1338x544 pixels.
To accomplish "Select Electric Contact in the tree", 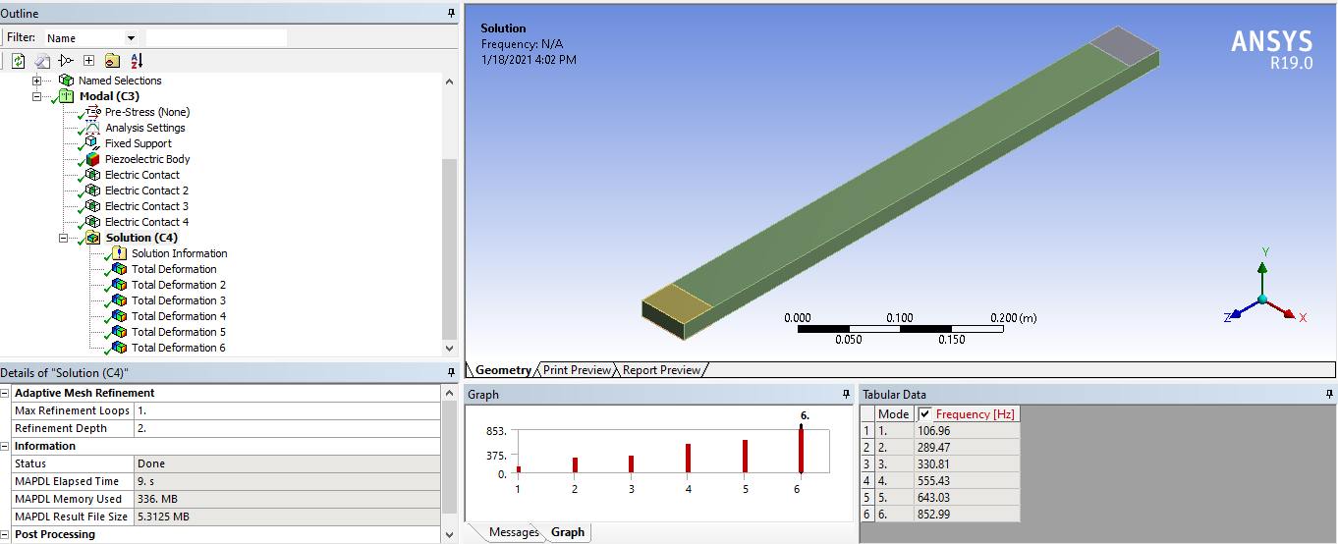I will pos(142,175).
